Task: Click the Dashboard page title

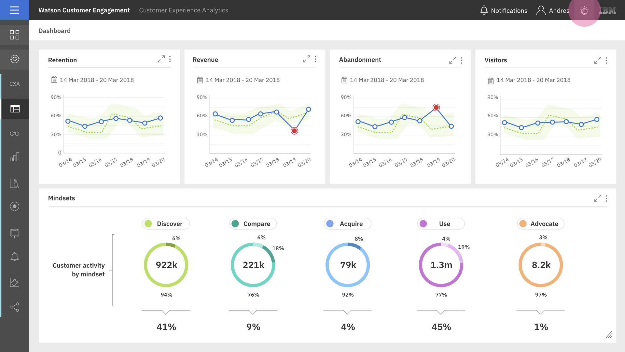Action: [54, 31]
